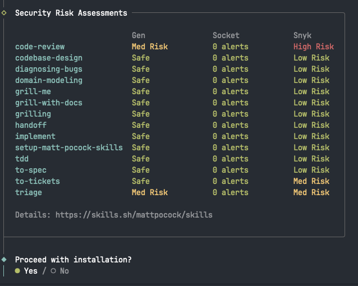Click the Socket column header
The width and height of the screenshot is (358, 286).
(x=226, y=35)
